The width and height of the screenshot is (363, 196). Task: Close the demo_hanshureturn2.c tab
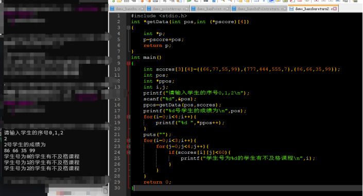click(335, 9)
